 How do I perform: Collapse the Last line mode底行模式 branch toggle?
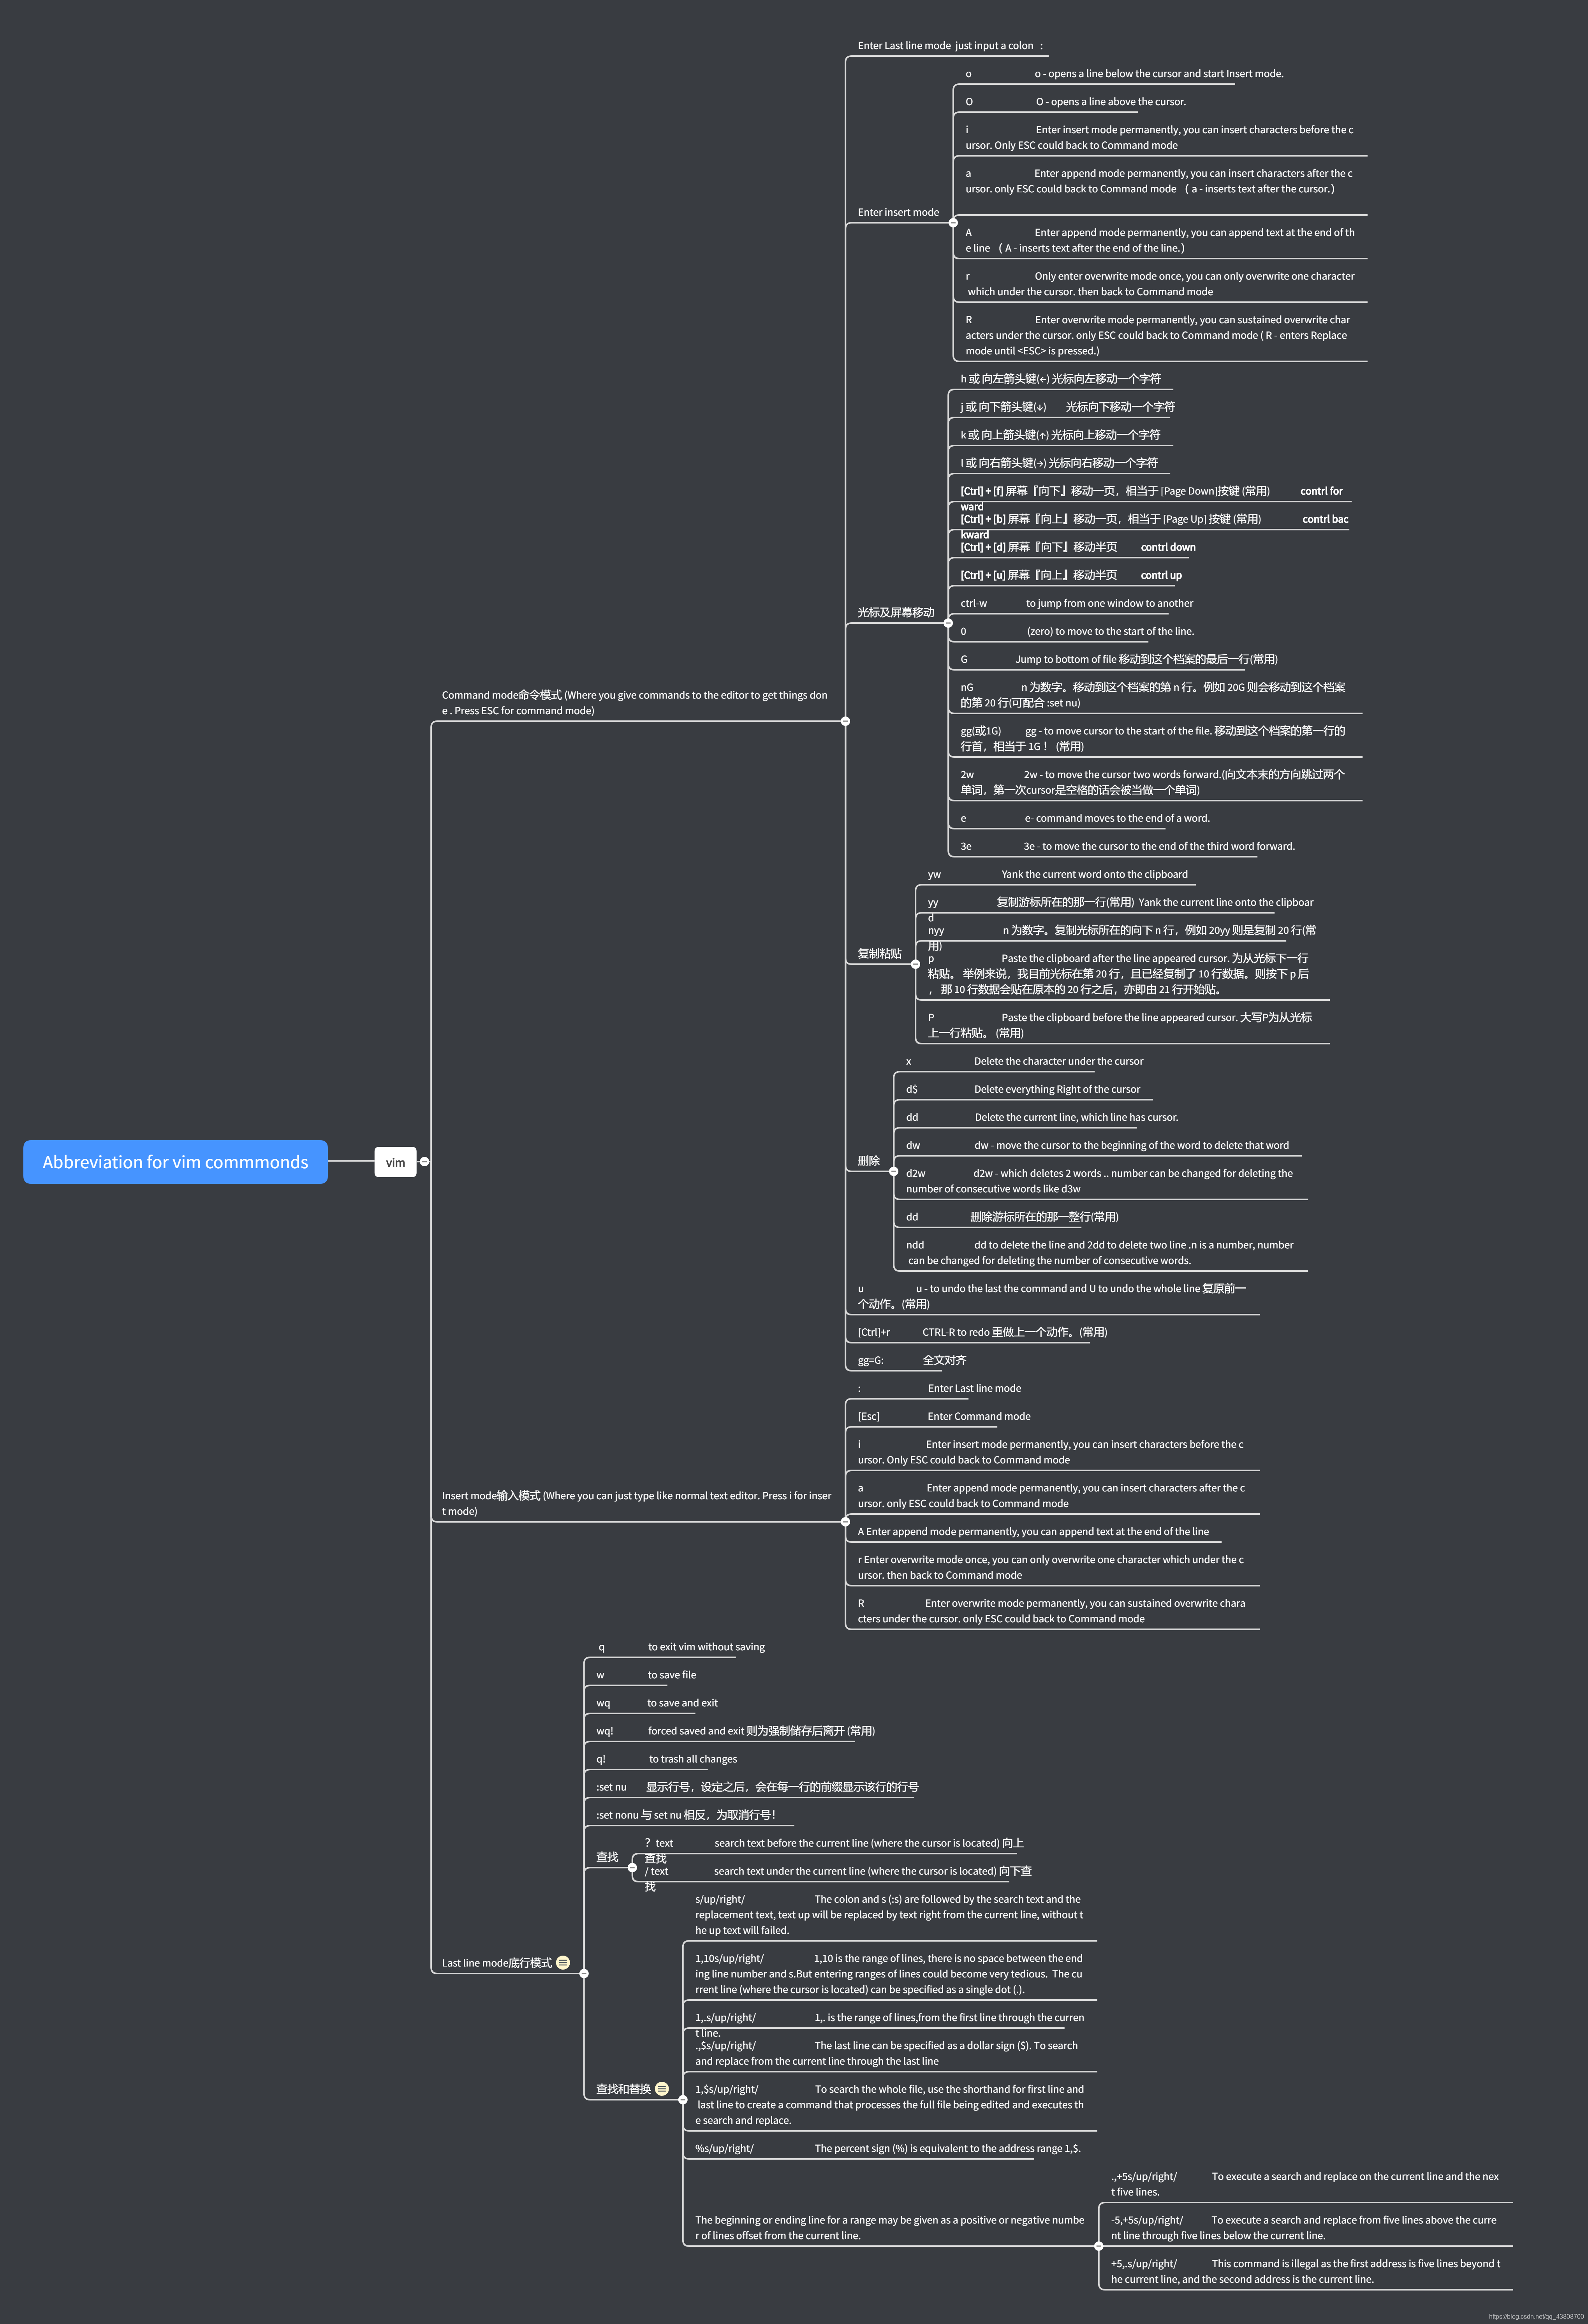pos(584,1973)
